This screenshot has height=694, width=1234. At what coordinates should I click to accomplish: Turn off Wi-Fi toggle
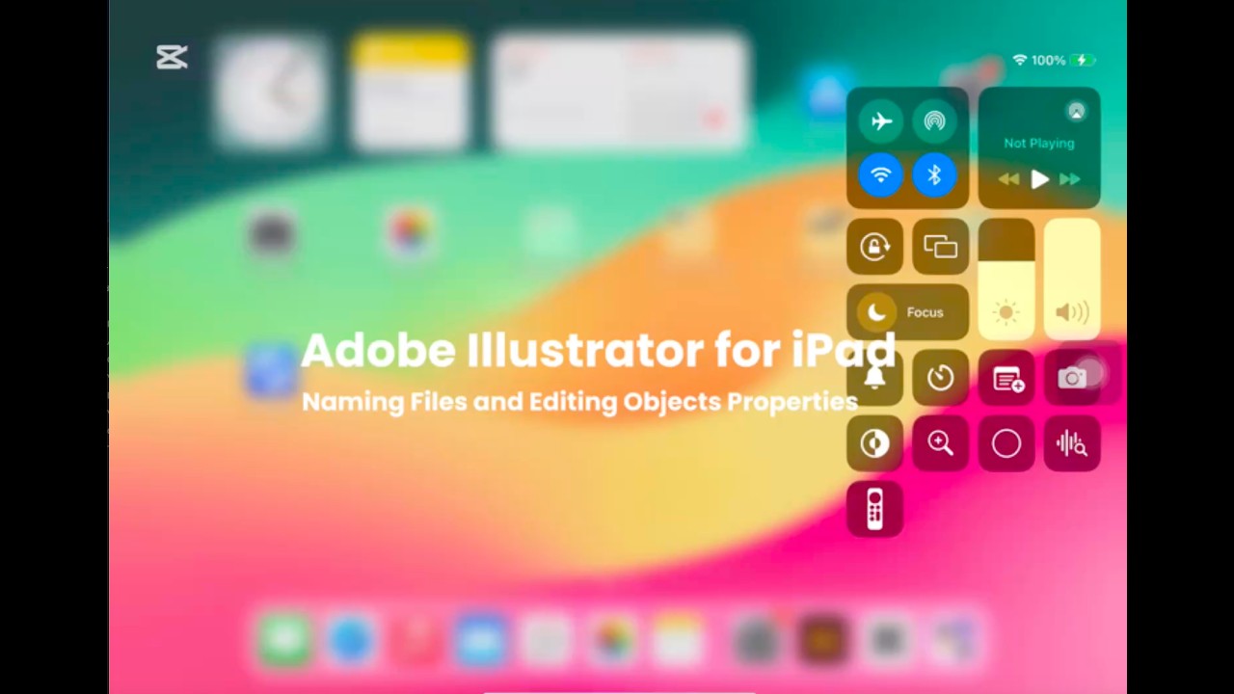pos(880,175)
